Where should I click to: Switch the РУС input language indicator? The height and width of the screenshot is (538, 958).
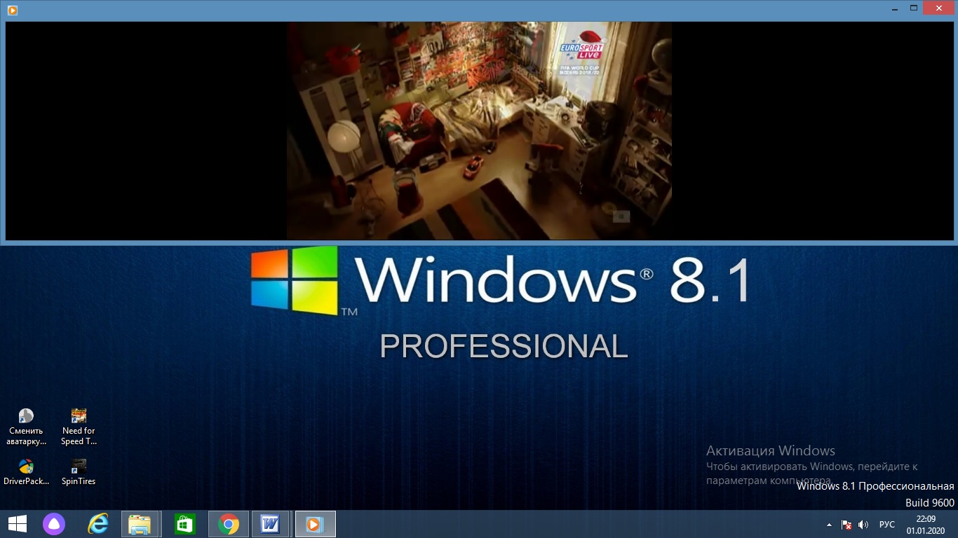[x=887, y=525]
